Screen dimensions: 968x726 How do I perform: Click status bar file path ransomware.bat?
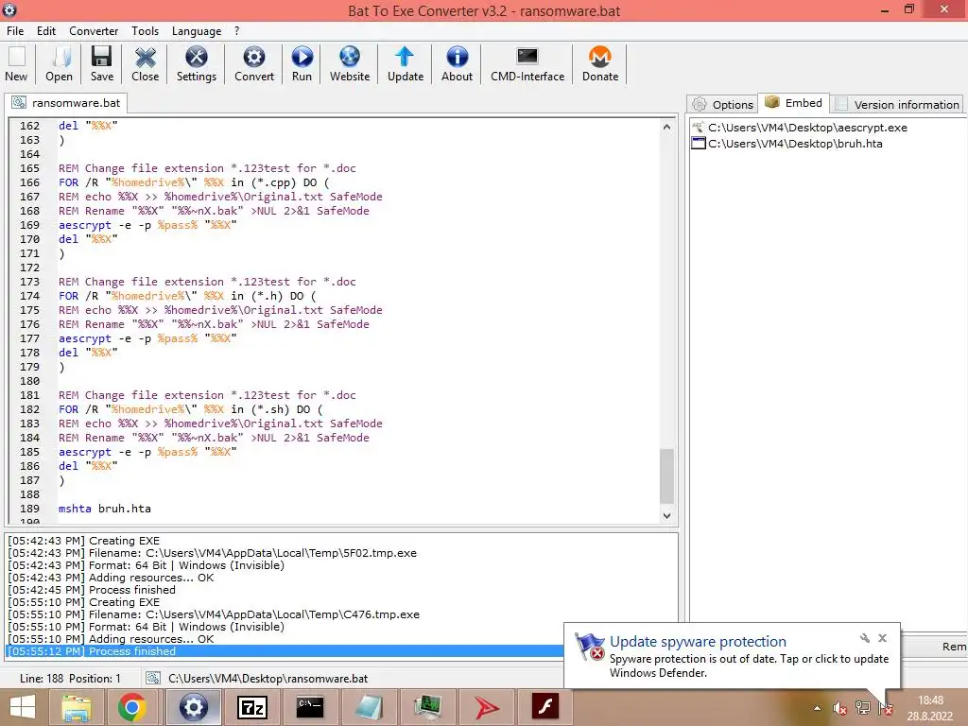(x=268, y=679)
